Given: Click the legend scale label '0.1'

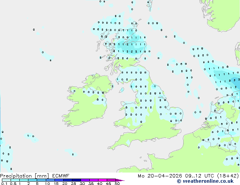Looking at the screenshot, I should point(4,183).
